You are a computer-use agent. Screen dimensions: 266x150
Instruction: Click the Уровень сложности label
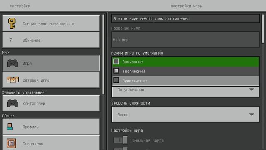(x=131, y=103)
